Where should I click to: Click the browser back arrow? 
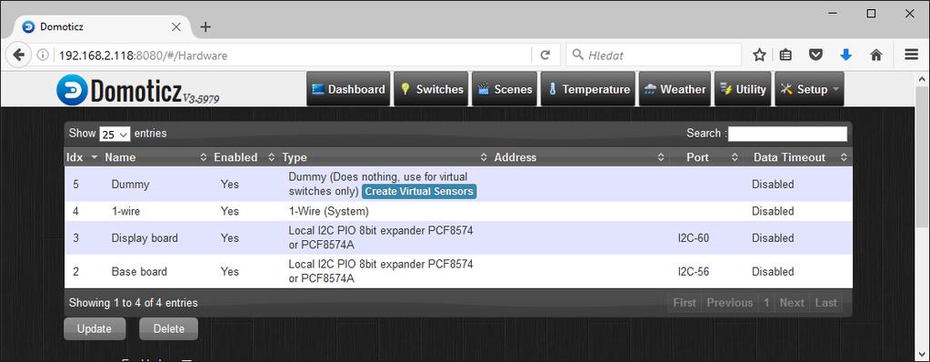18,55
